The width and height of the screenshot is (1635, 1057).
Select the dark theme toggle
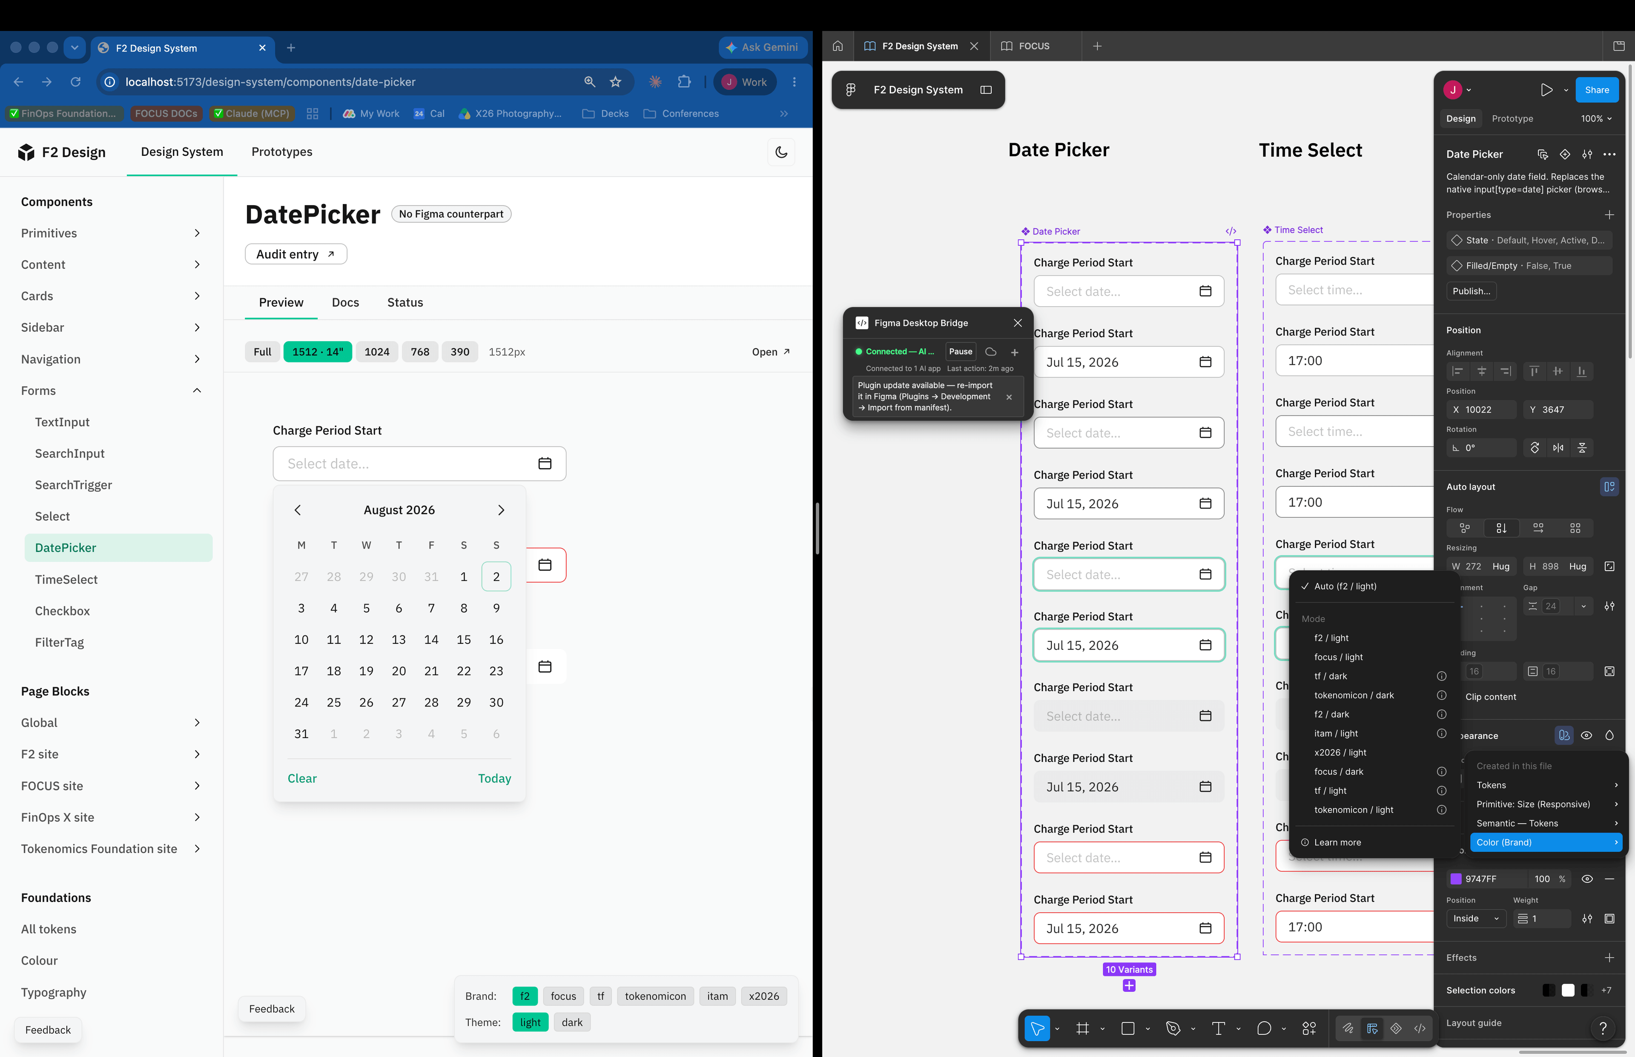coord(571,1022)
